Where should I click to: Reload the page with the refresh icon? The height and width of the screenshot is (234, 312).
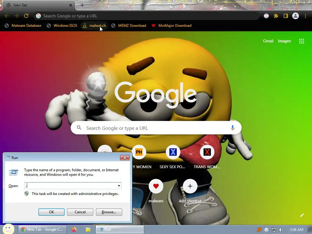pos(26,16)
